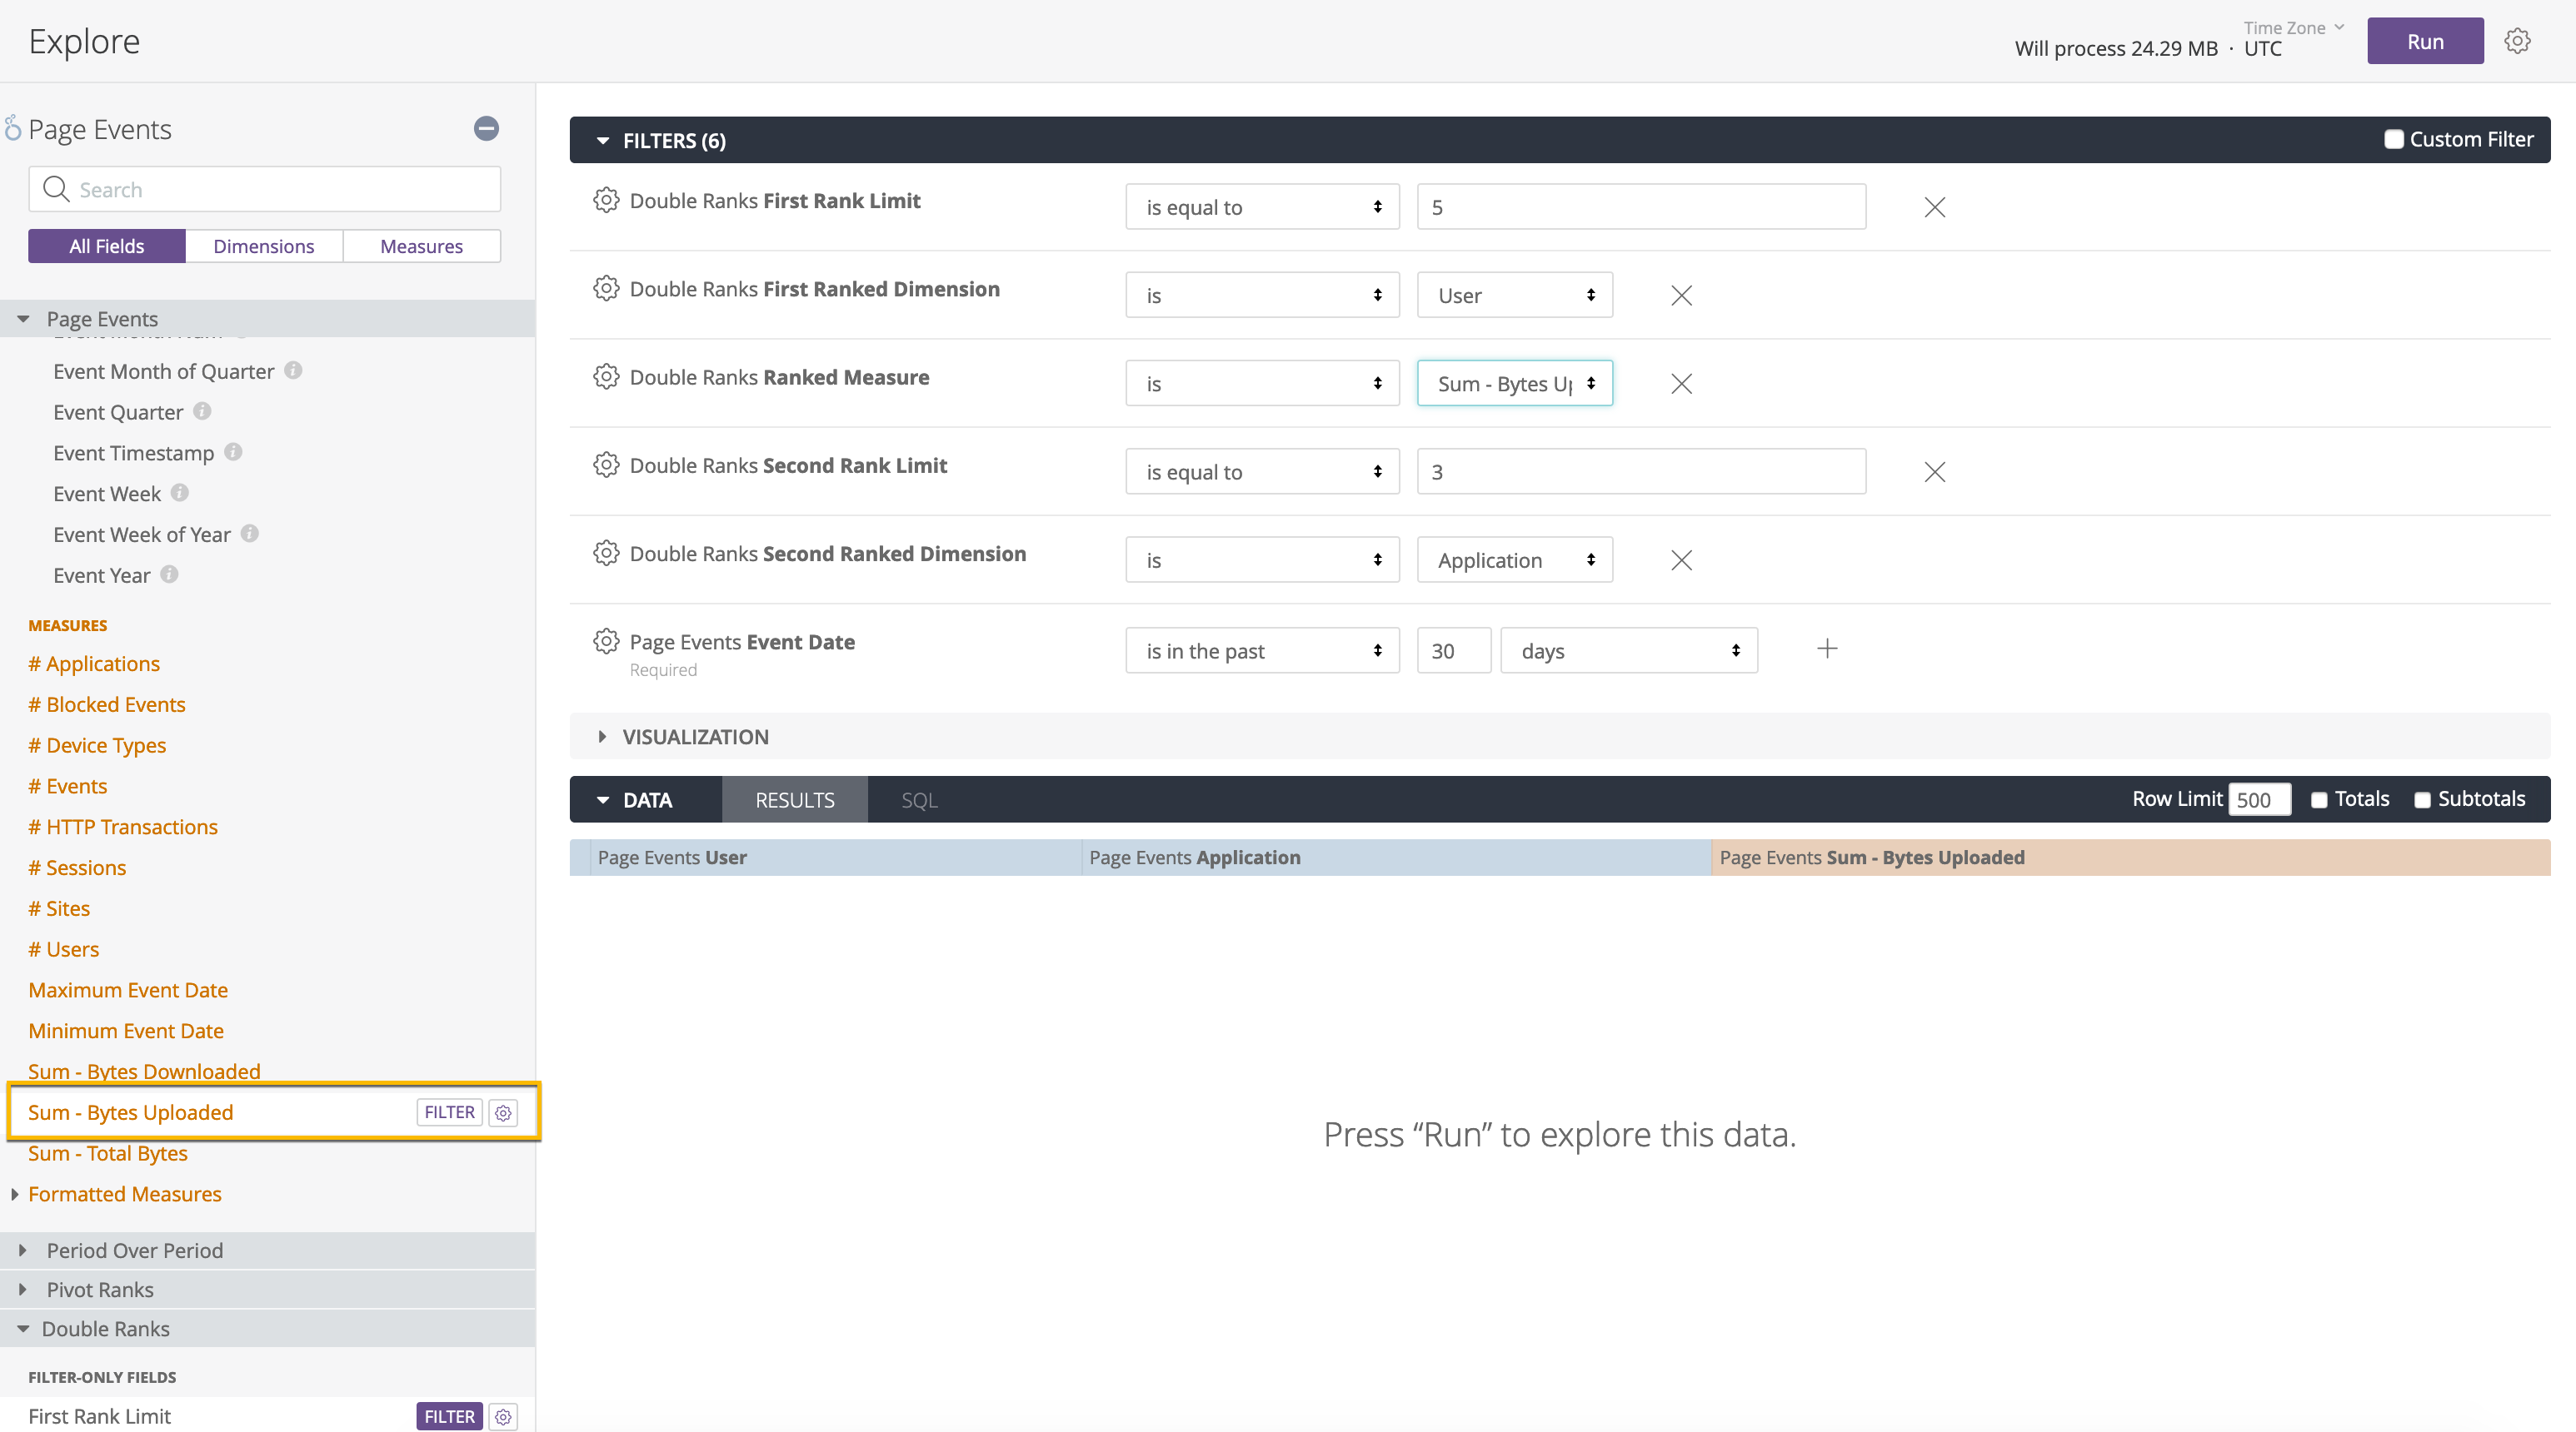
Task: Click the Run button
Action: 2425,41
